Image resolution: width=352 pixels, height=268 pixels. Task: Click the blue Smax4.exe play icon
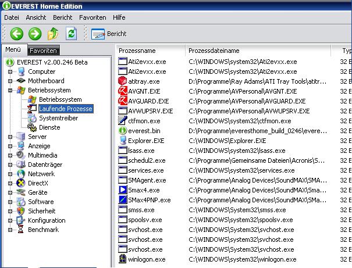coord(122,190)
